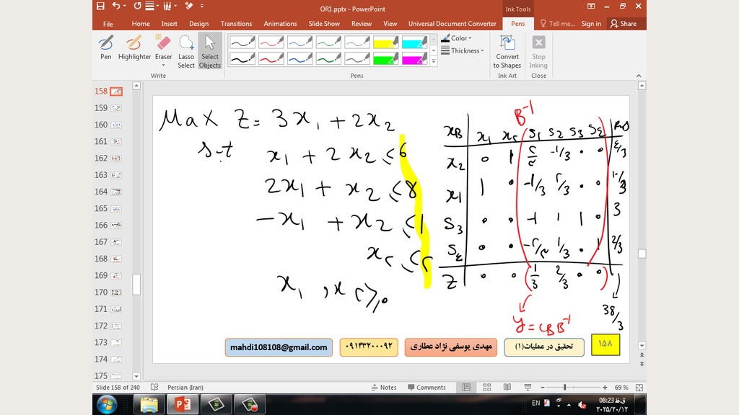Toggle Select Objects mode
This screenshot has width=739, height=415.
point(210,50)
